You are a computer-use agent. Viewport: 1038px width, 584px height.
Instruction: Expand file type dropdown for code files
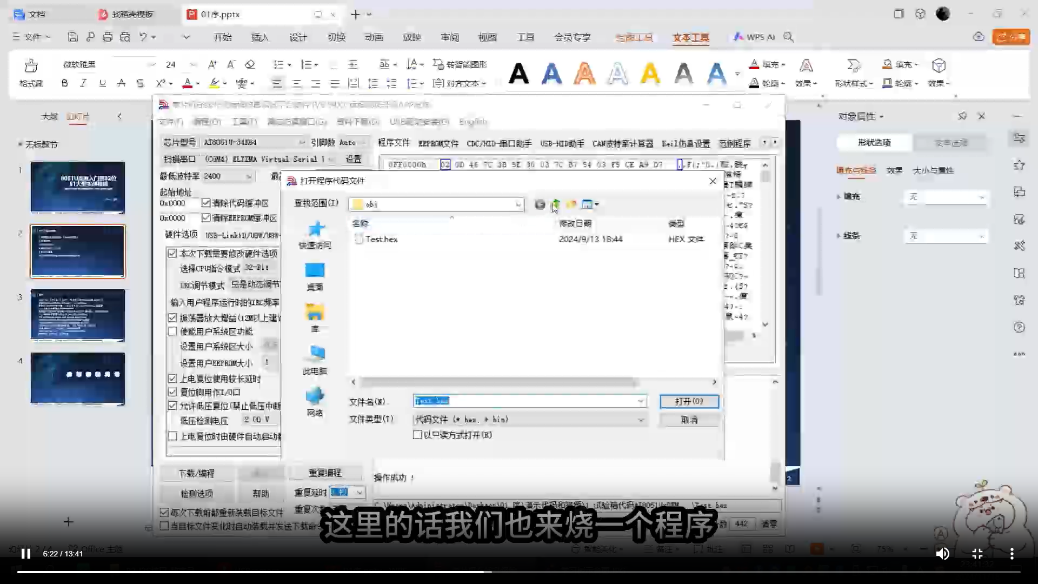click(641, 420)
